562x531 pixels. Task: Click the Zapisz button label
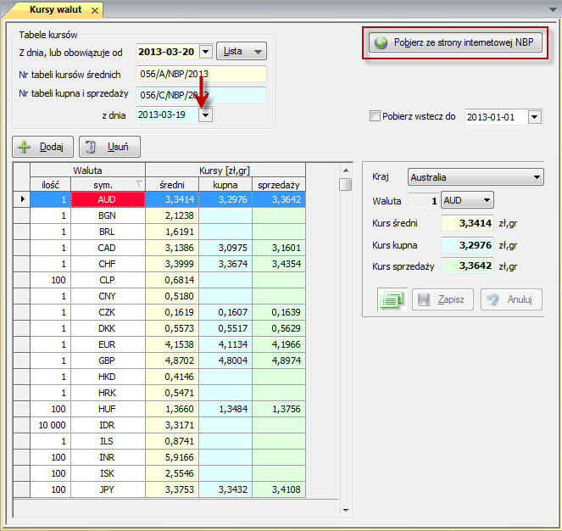(451, 299)
